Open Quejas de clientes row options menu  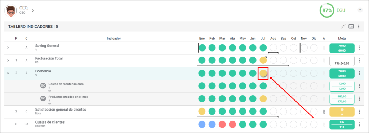pyautogui.click(x=359, y=124)
